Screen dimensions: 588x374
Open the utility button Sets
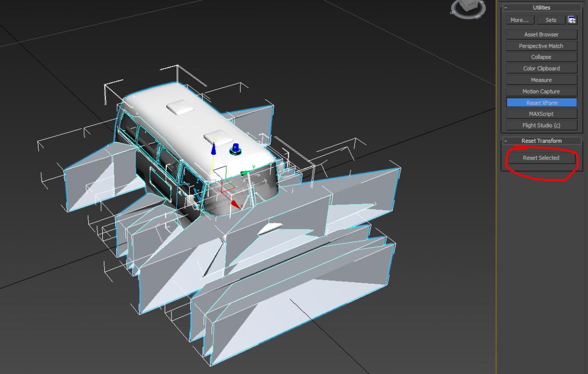click(x=551, y=20)
